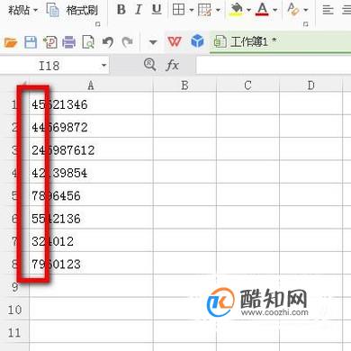The height and width of the screenshot is (351, 351).
Task: Select column B header
Action: coord(184,85)
